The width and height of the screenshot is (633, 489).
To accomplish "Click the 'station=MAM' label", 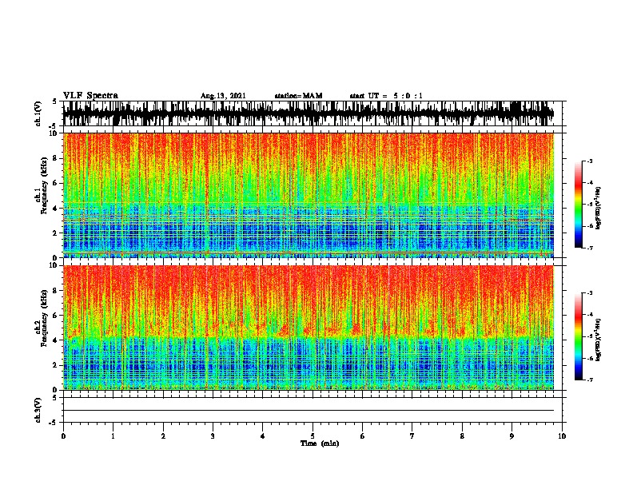I will pyautogui.click(x=299, y=96).
